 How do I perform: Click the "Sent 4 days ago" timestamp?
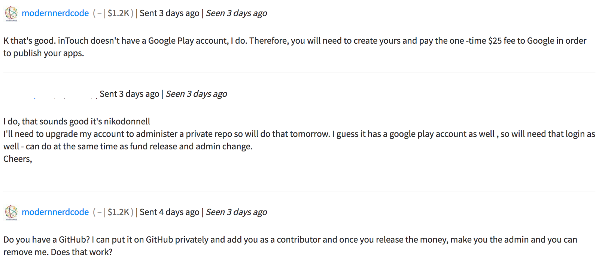click(169, 212)
